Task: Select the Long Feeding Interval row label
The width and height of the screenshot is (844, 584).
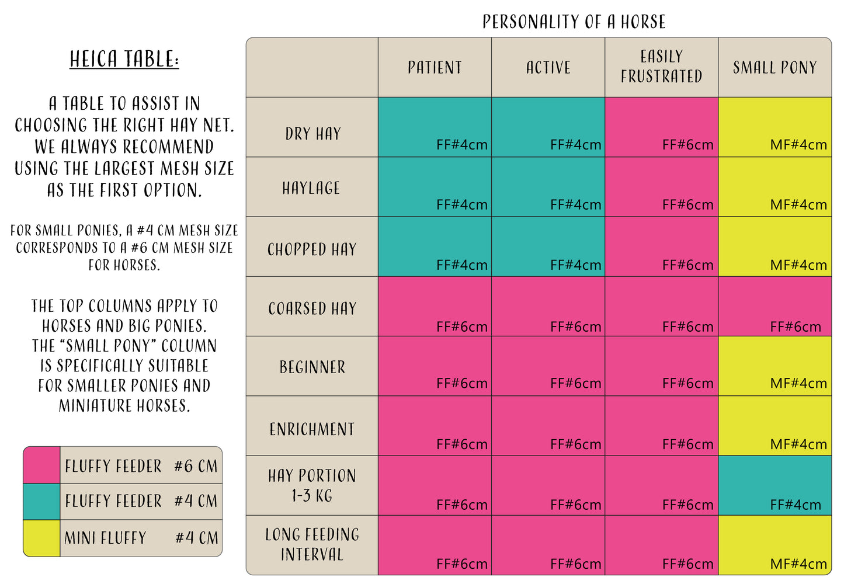Action: (x=312, y=544)
